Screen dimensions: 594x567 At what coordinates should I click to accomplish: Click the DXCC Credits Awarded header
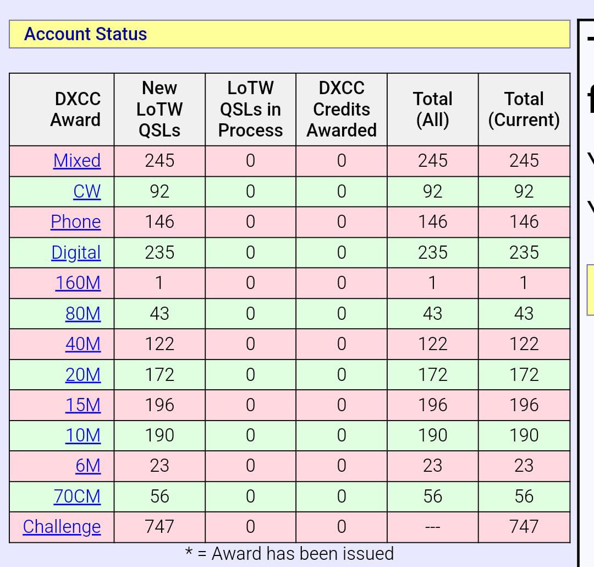coord(342,109)
